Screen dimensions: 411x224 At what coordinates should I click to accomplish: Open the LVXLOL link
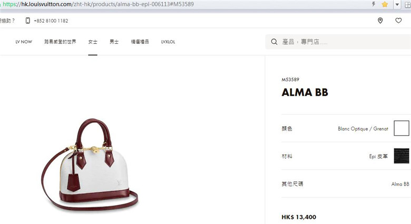click(168, 42)
